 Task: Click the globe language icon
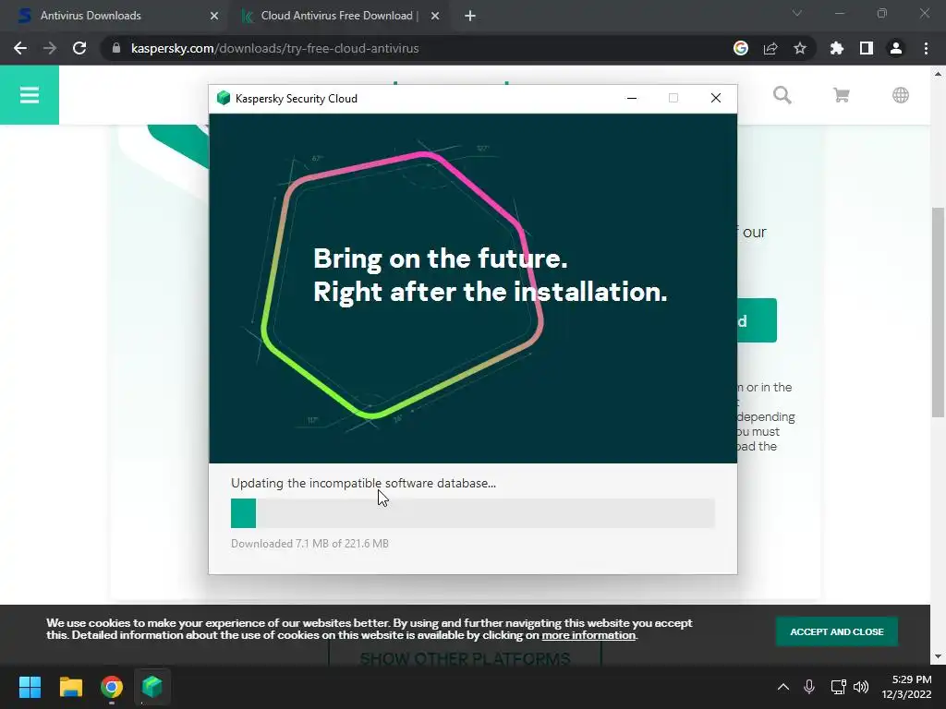click(900, 95)
